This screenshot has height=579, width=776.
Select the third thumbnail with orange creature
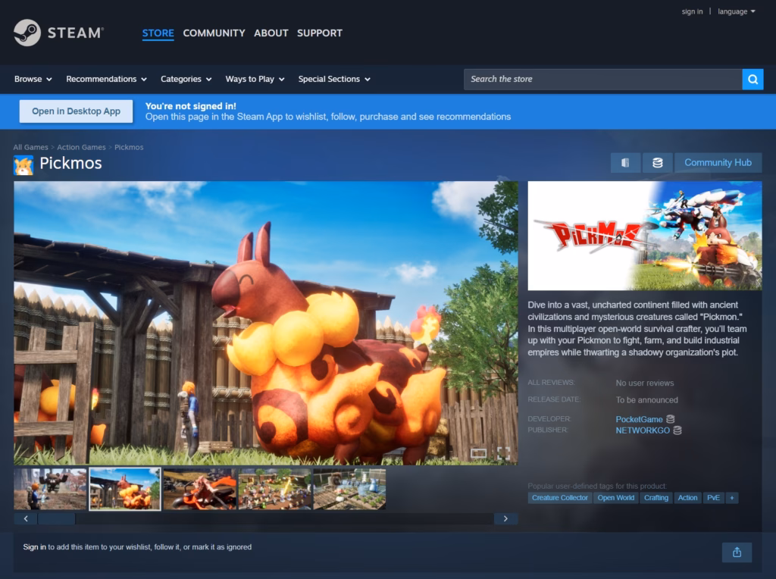200,489
